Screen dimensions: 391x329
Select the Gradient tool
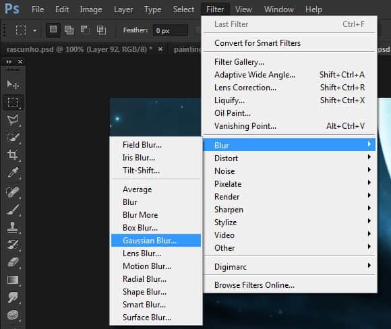[x=12, y=280]
